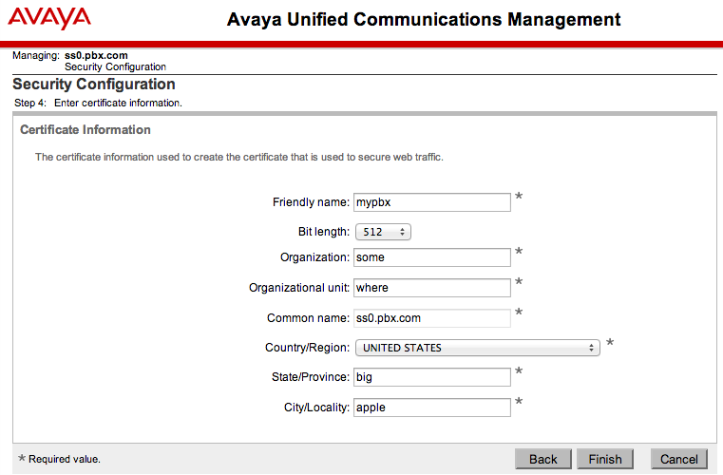
Task: Click the managed host name 'ss0.pbx.com' in header
Action: (96, 55)
